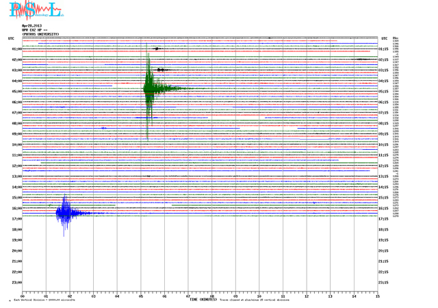Click minute 05 on the bottom time axis

141,296
